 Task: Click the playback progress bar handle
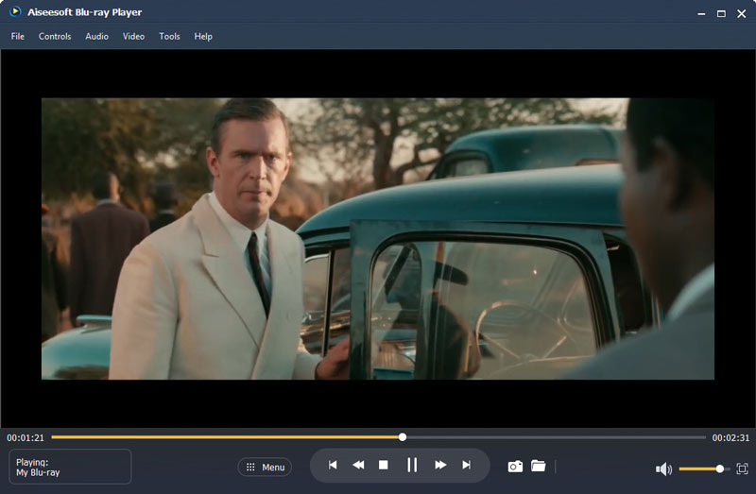click(x=403, y=437)
